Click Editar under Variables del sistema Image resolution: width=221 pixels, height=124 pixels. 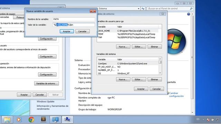[x=139, y=80]
